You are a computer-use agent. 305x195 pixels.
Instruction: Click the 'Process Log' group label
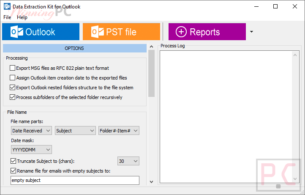point(172,46)
